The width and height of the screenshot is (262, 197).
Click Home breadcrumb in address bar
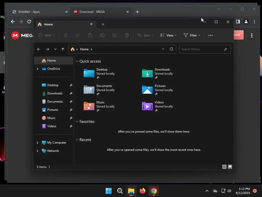pos(84,49)
